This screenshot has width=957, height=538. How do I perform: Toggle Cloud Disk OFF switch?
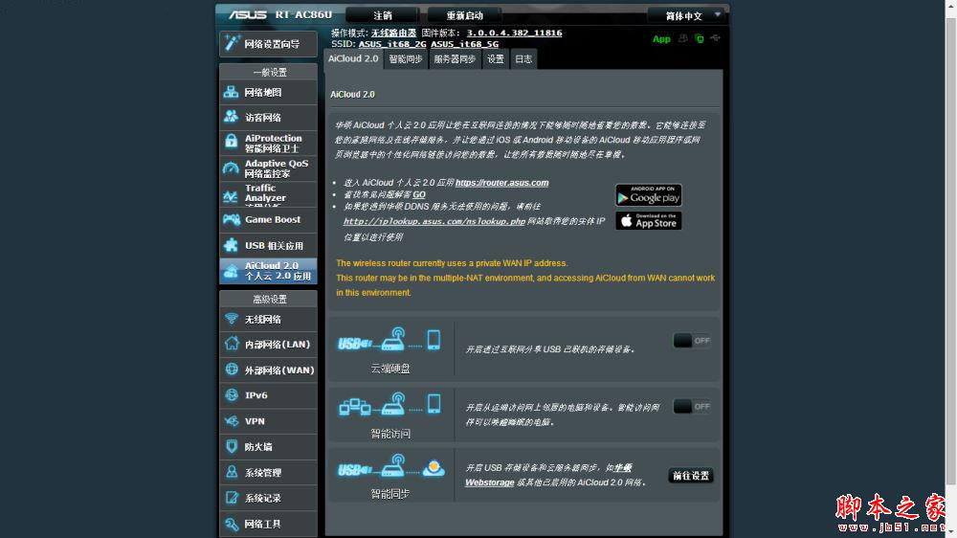coord(692,341)
